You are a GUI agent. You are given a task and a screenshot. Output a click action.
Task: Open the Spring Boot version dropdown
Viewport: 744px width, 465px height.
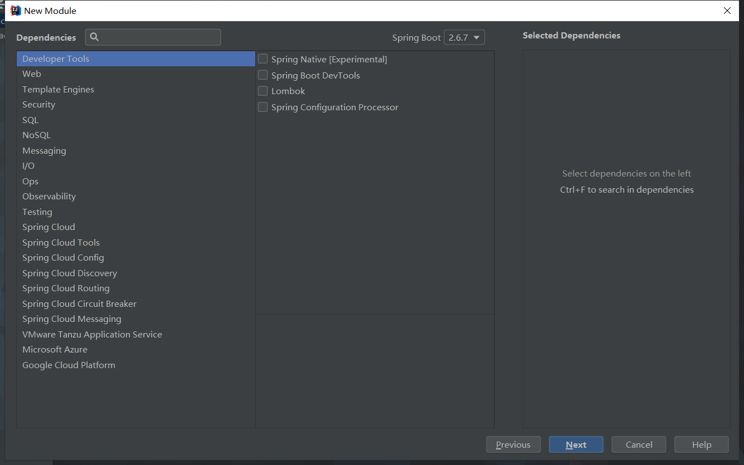click(464, 37)
